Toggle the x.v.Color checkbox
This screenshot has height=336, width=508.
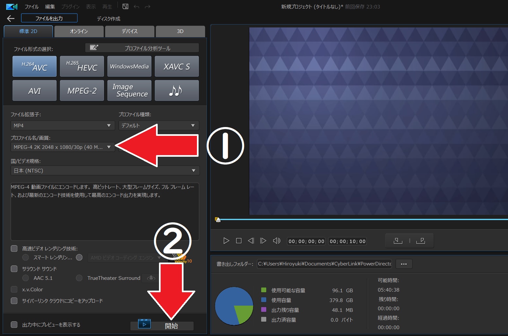pyautogui.click(x=14, y=289)
